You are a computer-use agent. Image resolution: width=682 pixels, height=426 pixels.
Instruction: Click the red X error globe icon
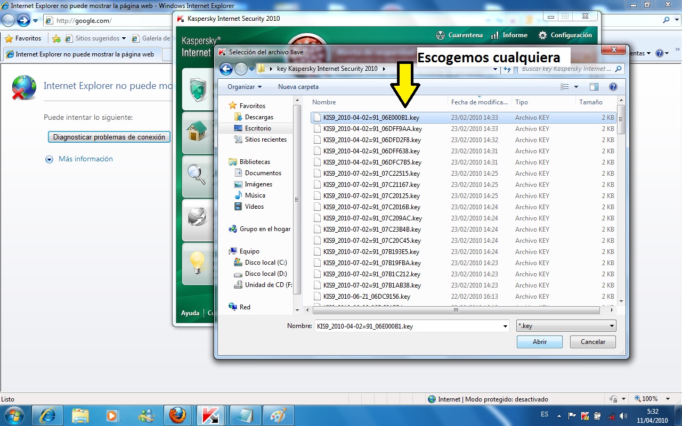[x=25, y=88]
